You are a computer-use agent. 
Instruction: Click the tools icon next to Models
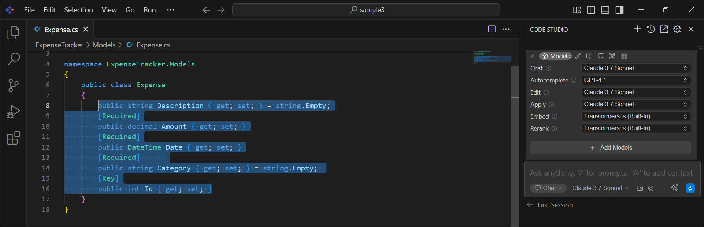coord(612,56)
